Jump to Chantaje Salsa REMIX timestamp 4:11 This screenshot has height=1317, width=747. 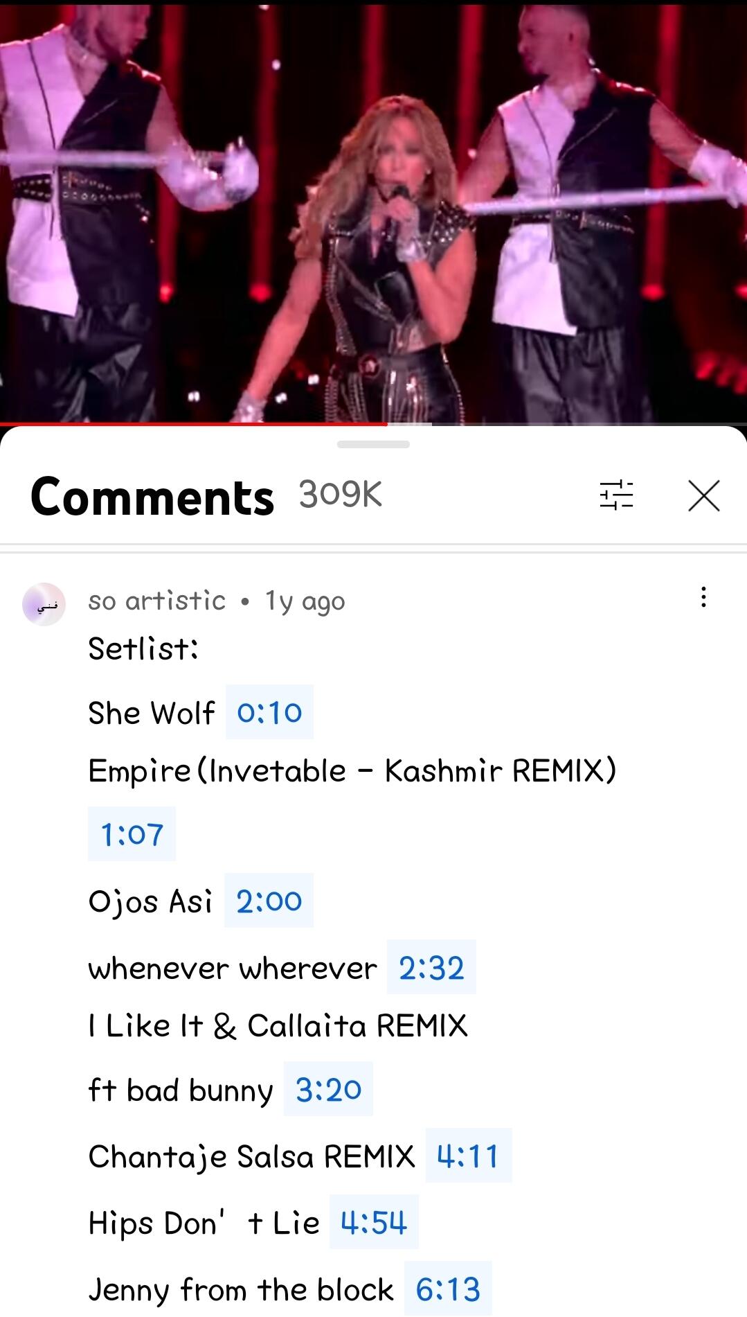click(x=469, y=1156)
